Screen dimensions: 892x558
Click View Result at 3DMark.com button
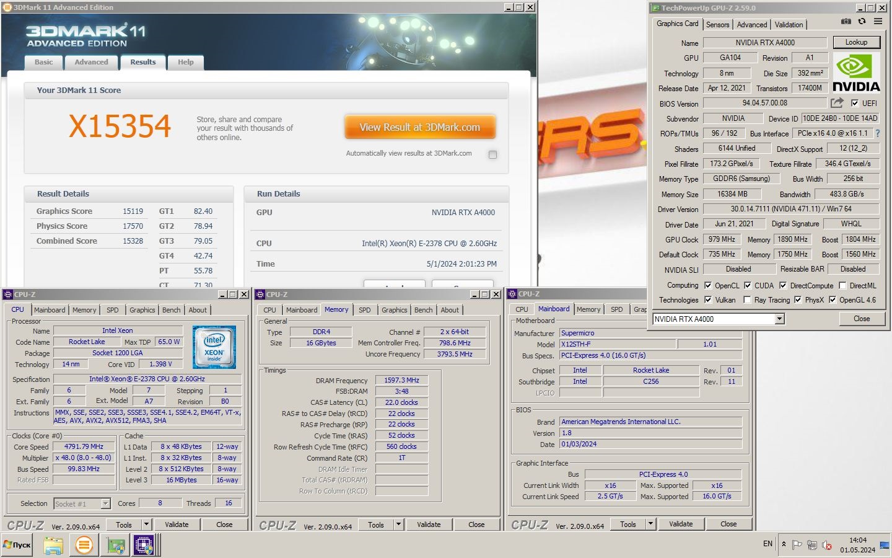tap(420, 127)
